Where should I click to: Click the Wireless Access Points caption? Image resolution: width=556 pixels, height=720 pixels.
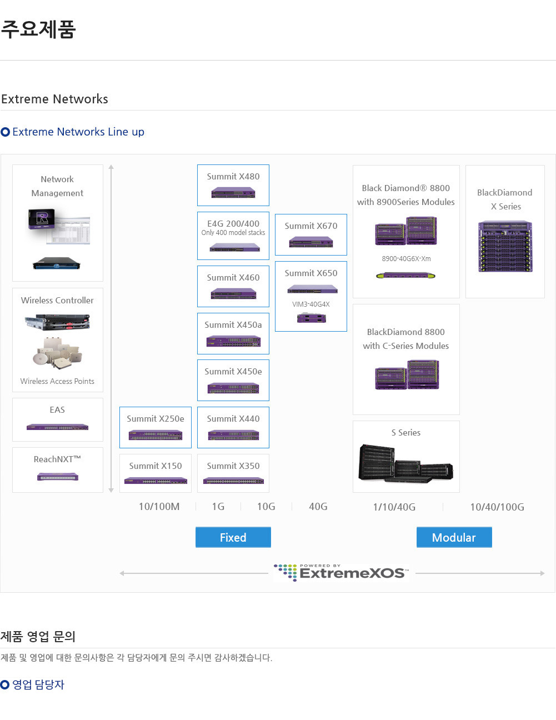57,381
